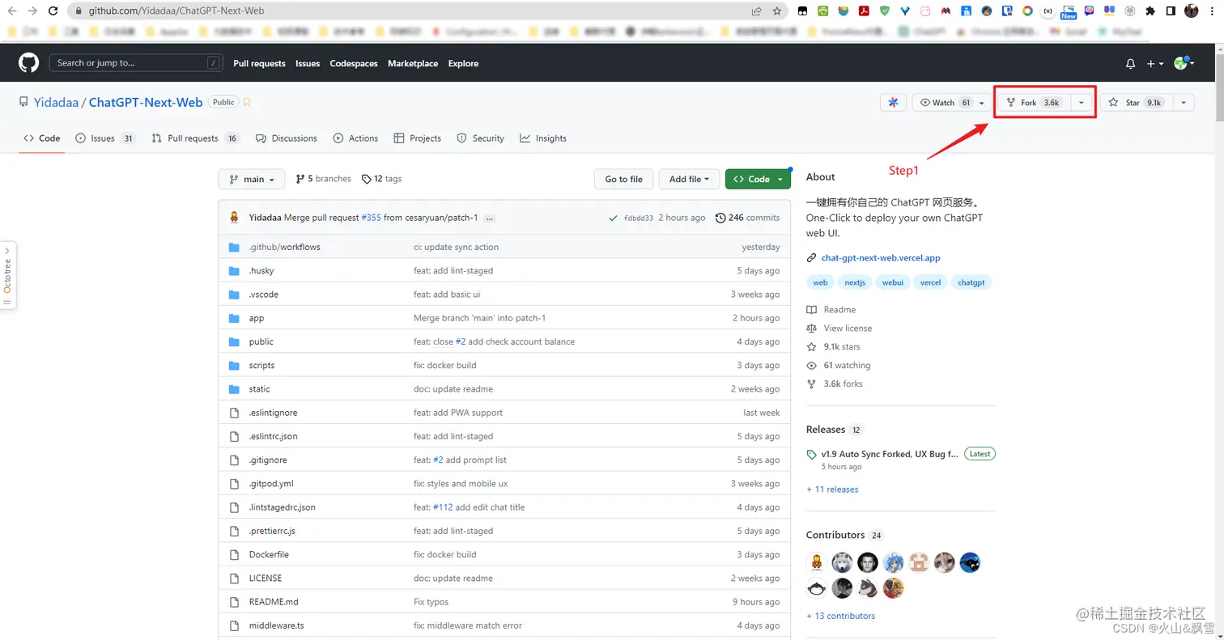This screenshot has height=640, width=1224.
Task: Bookmark page with star icon in address bar
Action: tap(777, 11)
